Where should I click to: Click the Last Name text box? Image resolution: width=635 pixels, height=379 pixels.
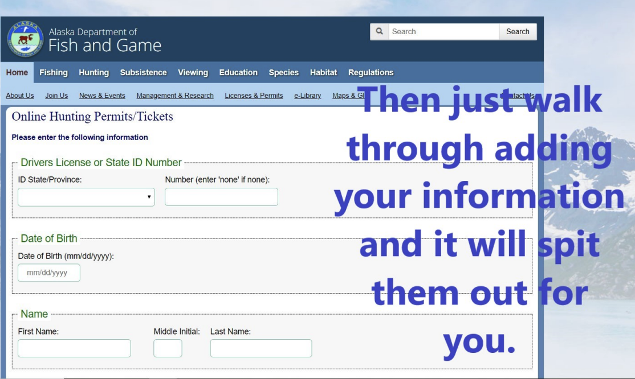pyautogui.click(x=260, y=348)
